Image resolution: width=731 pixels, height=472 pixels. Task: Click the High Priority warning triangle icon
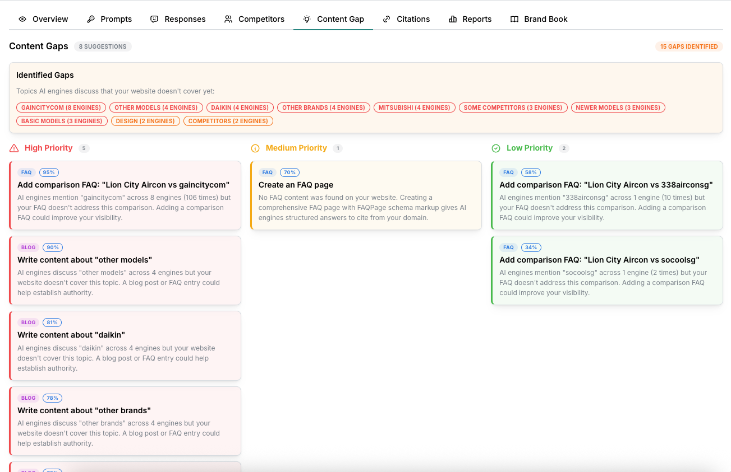click(x=15, y=148)
